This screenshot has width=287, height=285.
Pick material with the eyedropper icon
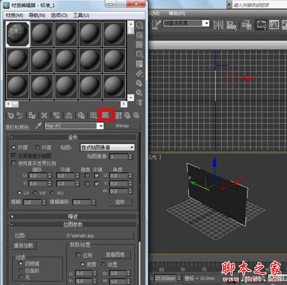(38, 126)
